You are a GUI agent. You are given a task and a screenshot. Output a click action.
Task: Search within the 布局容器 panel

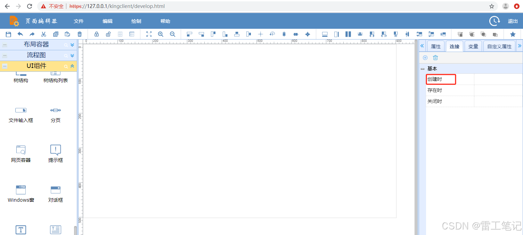pyautogui.click(x=66, y=45)
